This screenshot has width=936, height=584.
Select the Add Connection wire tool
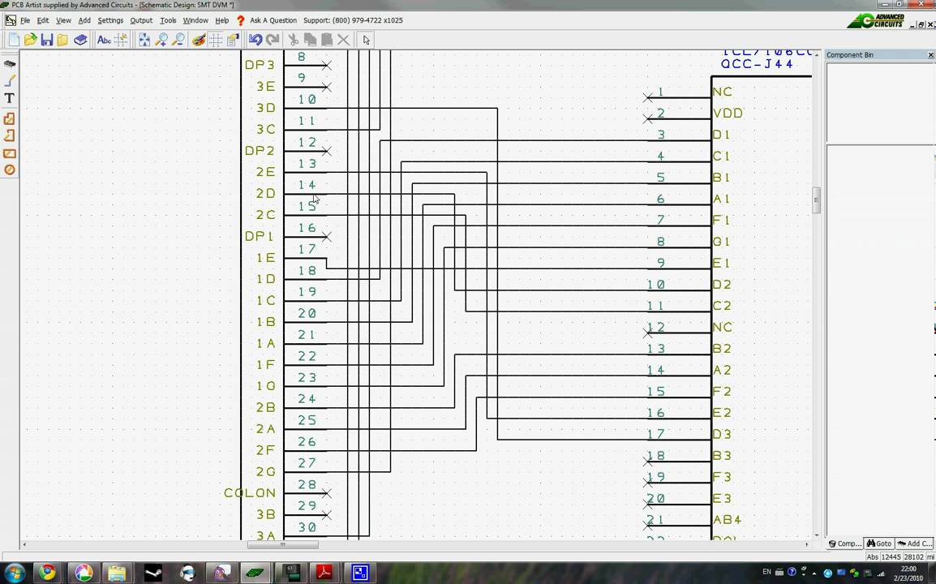pos(10,80)
